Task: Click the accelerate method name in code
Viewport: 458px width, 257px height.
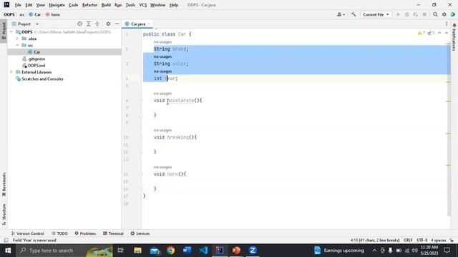Action: [180, 101]
